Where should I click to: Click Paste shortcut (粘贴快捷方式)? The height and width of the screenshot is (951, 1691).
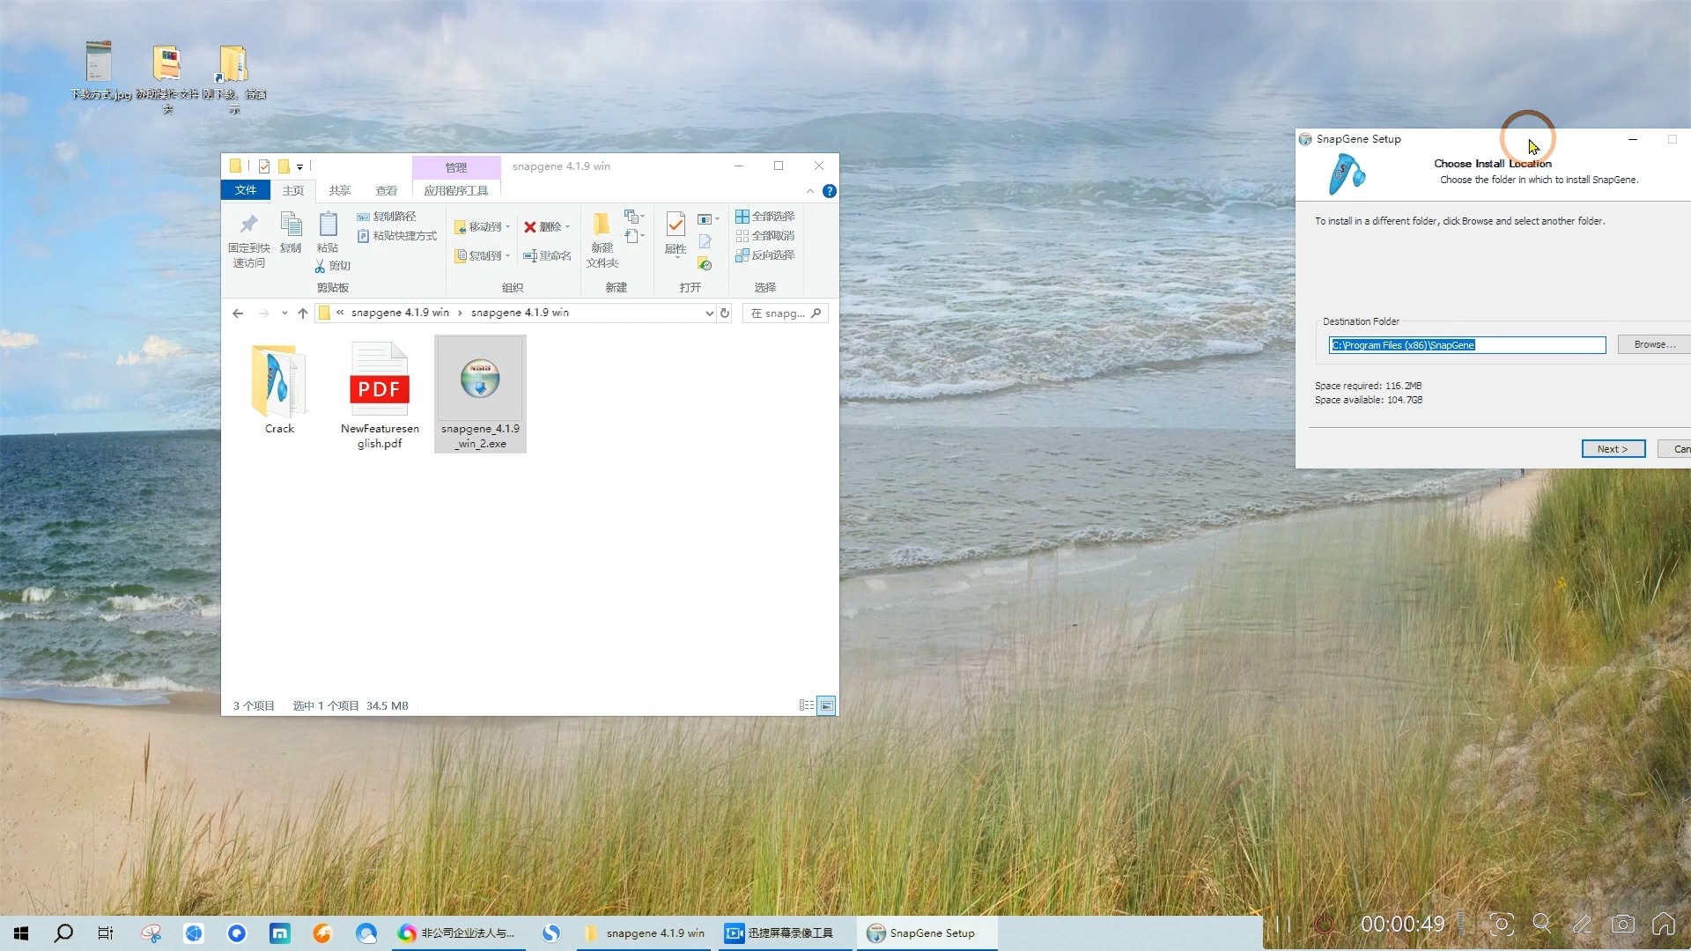(396, 236)
